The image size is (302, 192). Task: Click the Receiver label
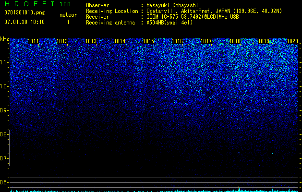(97, 17)
